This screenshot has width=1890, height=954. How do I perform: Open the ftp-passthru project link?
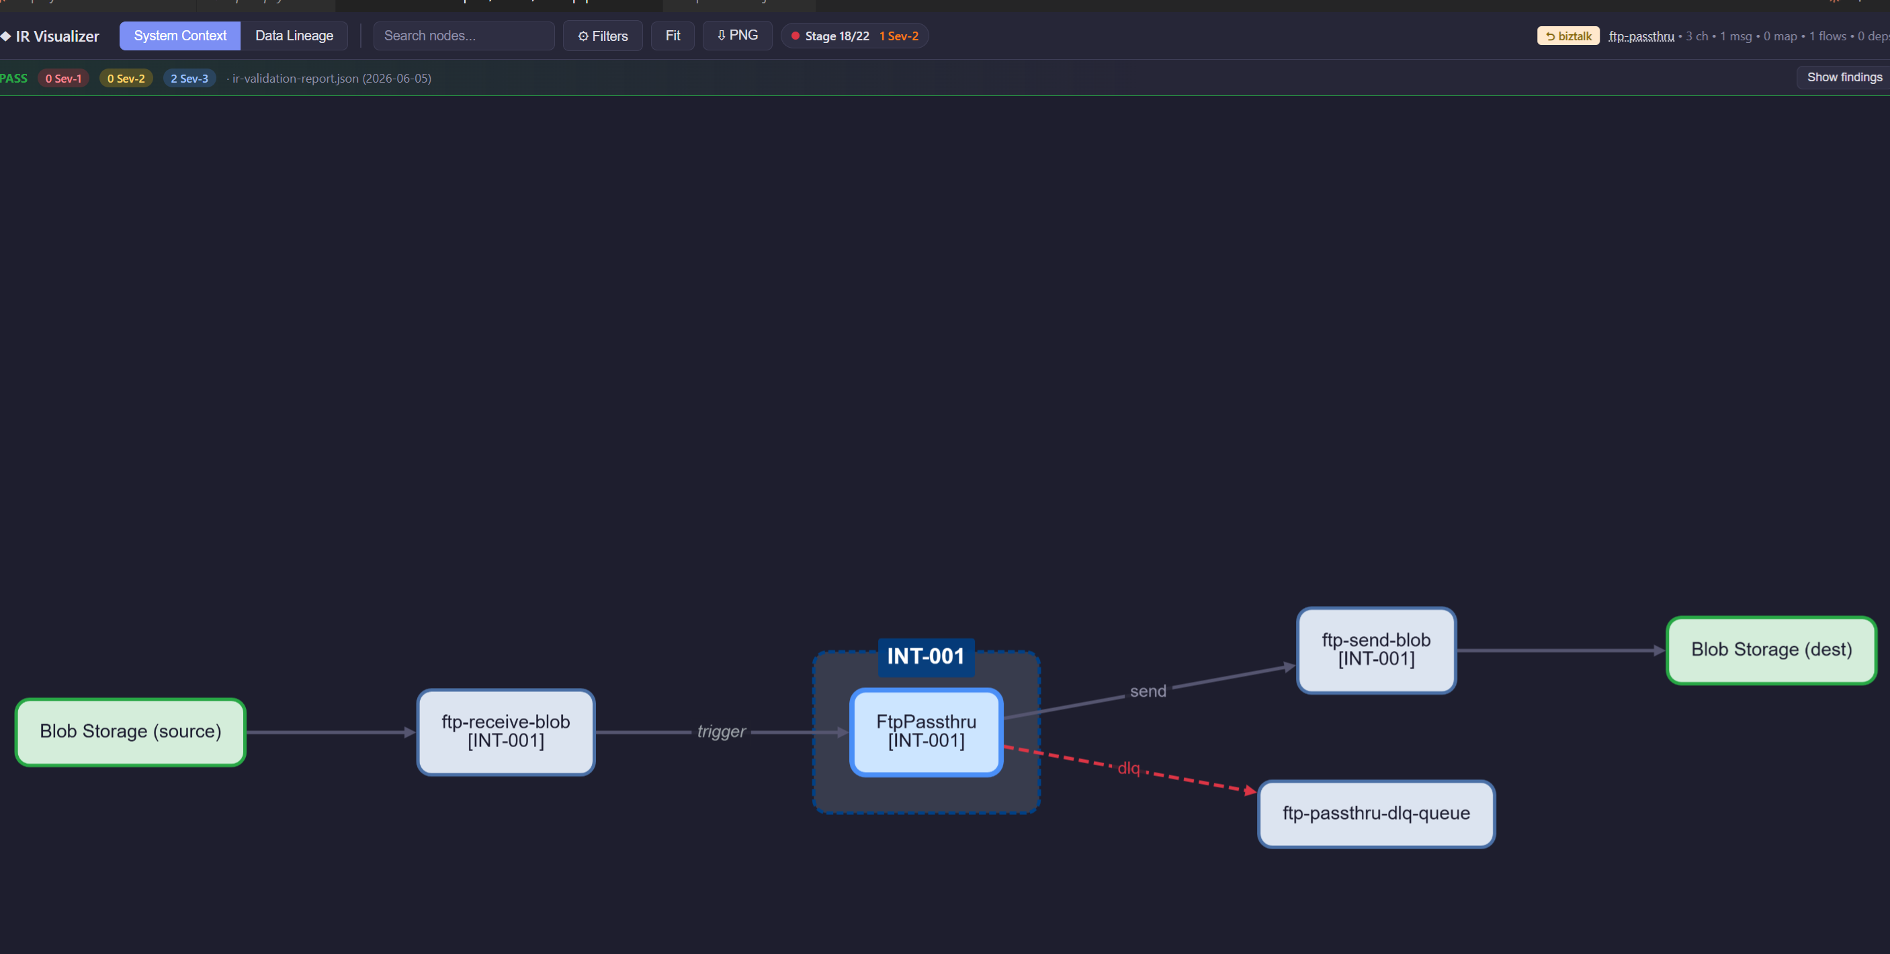1641,36
